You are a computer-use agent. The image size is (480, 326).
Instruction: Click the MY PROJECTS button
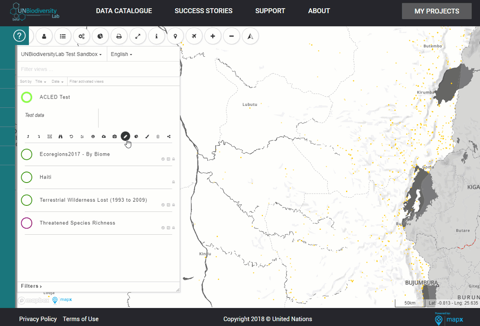point(437,11)
